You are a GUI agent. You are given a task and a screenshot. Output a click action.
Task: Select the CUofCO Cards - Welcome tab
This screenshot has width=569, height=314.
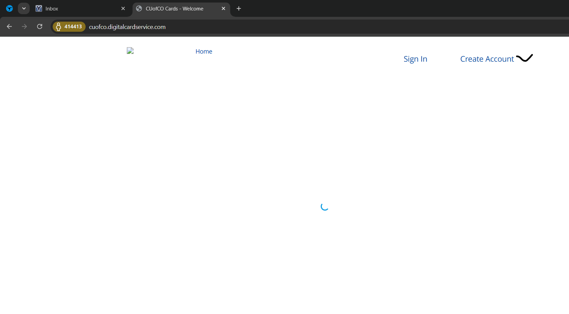tap(175, 9)
